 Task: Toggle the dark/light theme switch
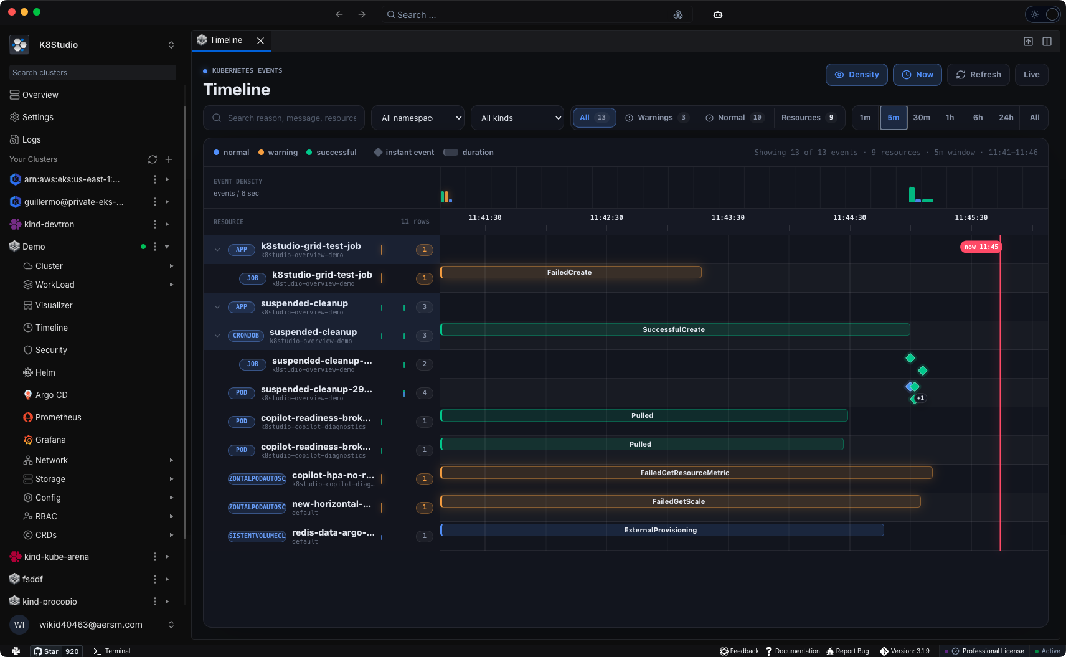(x=1042, y=14)
